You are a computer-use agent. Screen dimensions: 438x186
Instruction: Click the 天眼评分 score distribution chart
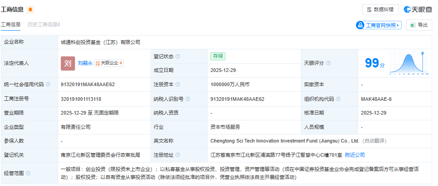(x=409, y=63)
